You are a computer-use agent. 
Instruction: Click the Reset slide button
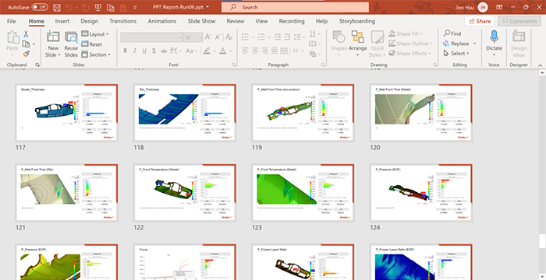[x=91, y=44]
